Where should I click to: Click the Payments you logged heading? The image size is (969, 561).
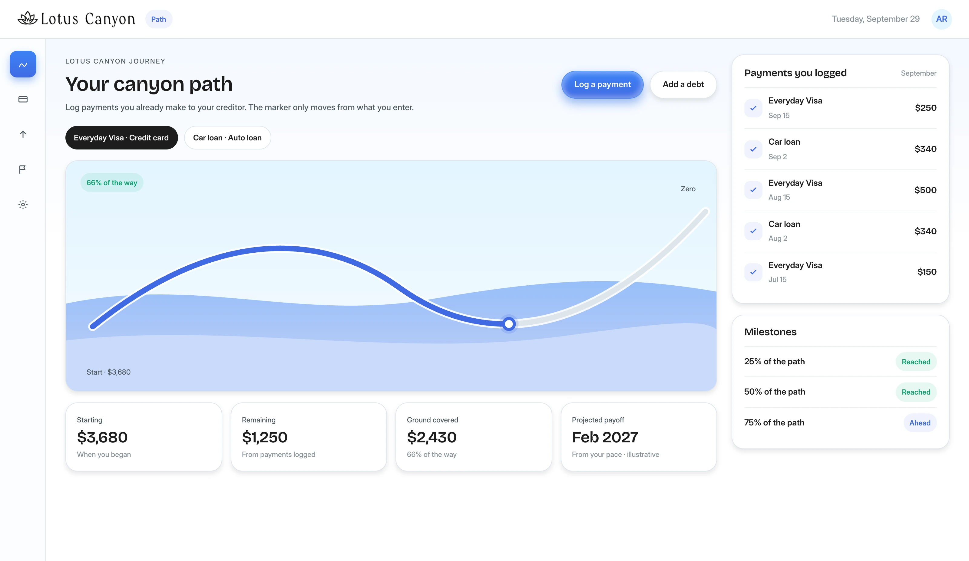(x=795, y=73)
